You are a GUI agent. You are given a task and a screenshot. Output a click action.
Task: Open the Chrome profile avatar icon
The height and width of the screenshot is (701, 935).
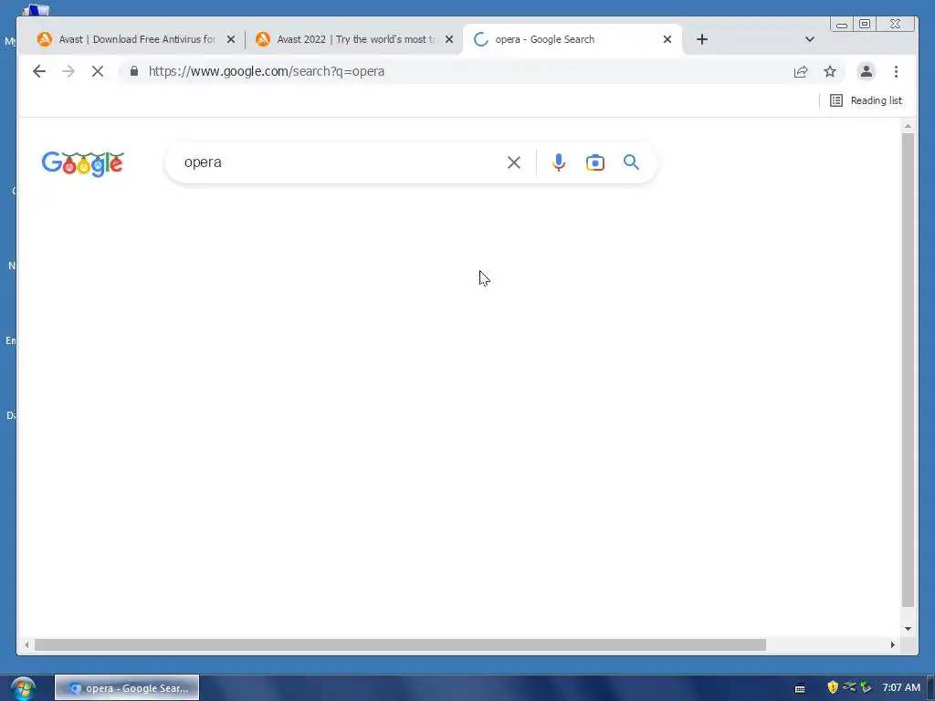(867, 71)
